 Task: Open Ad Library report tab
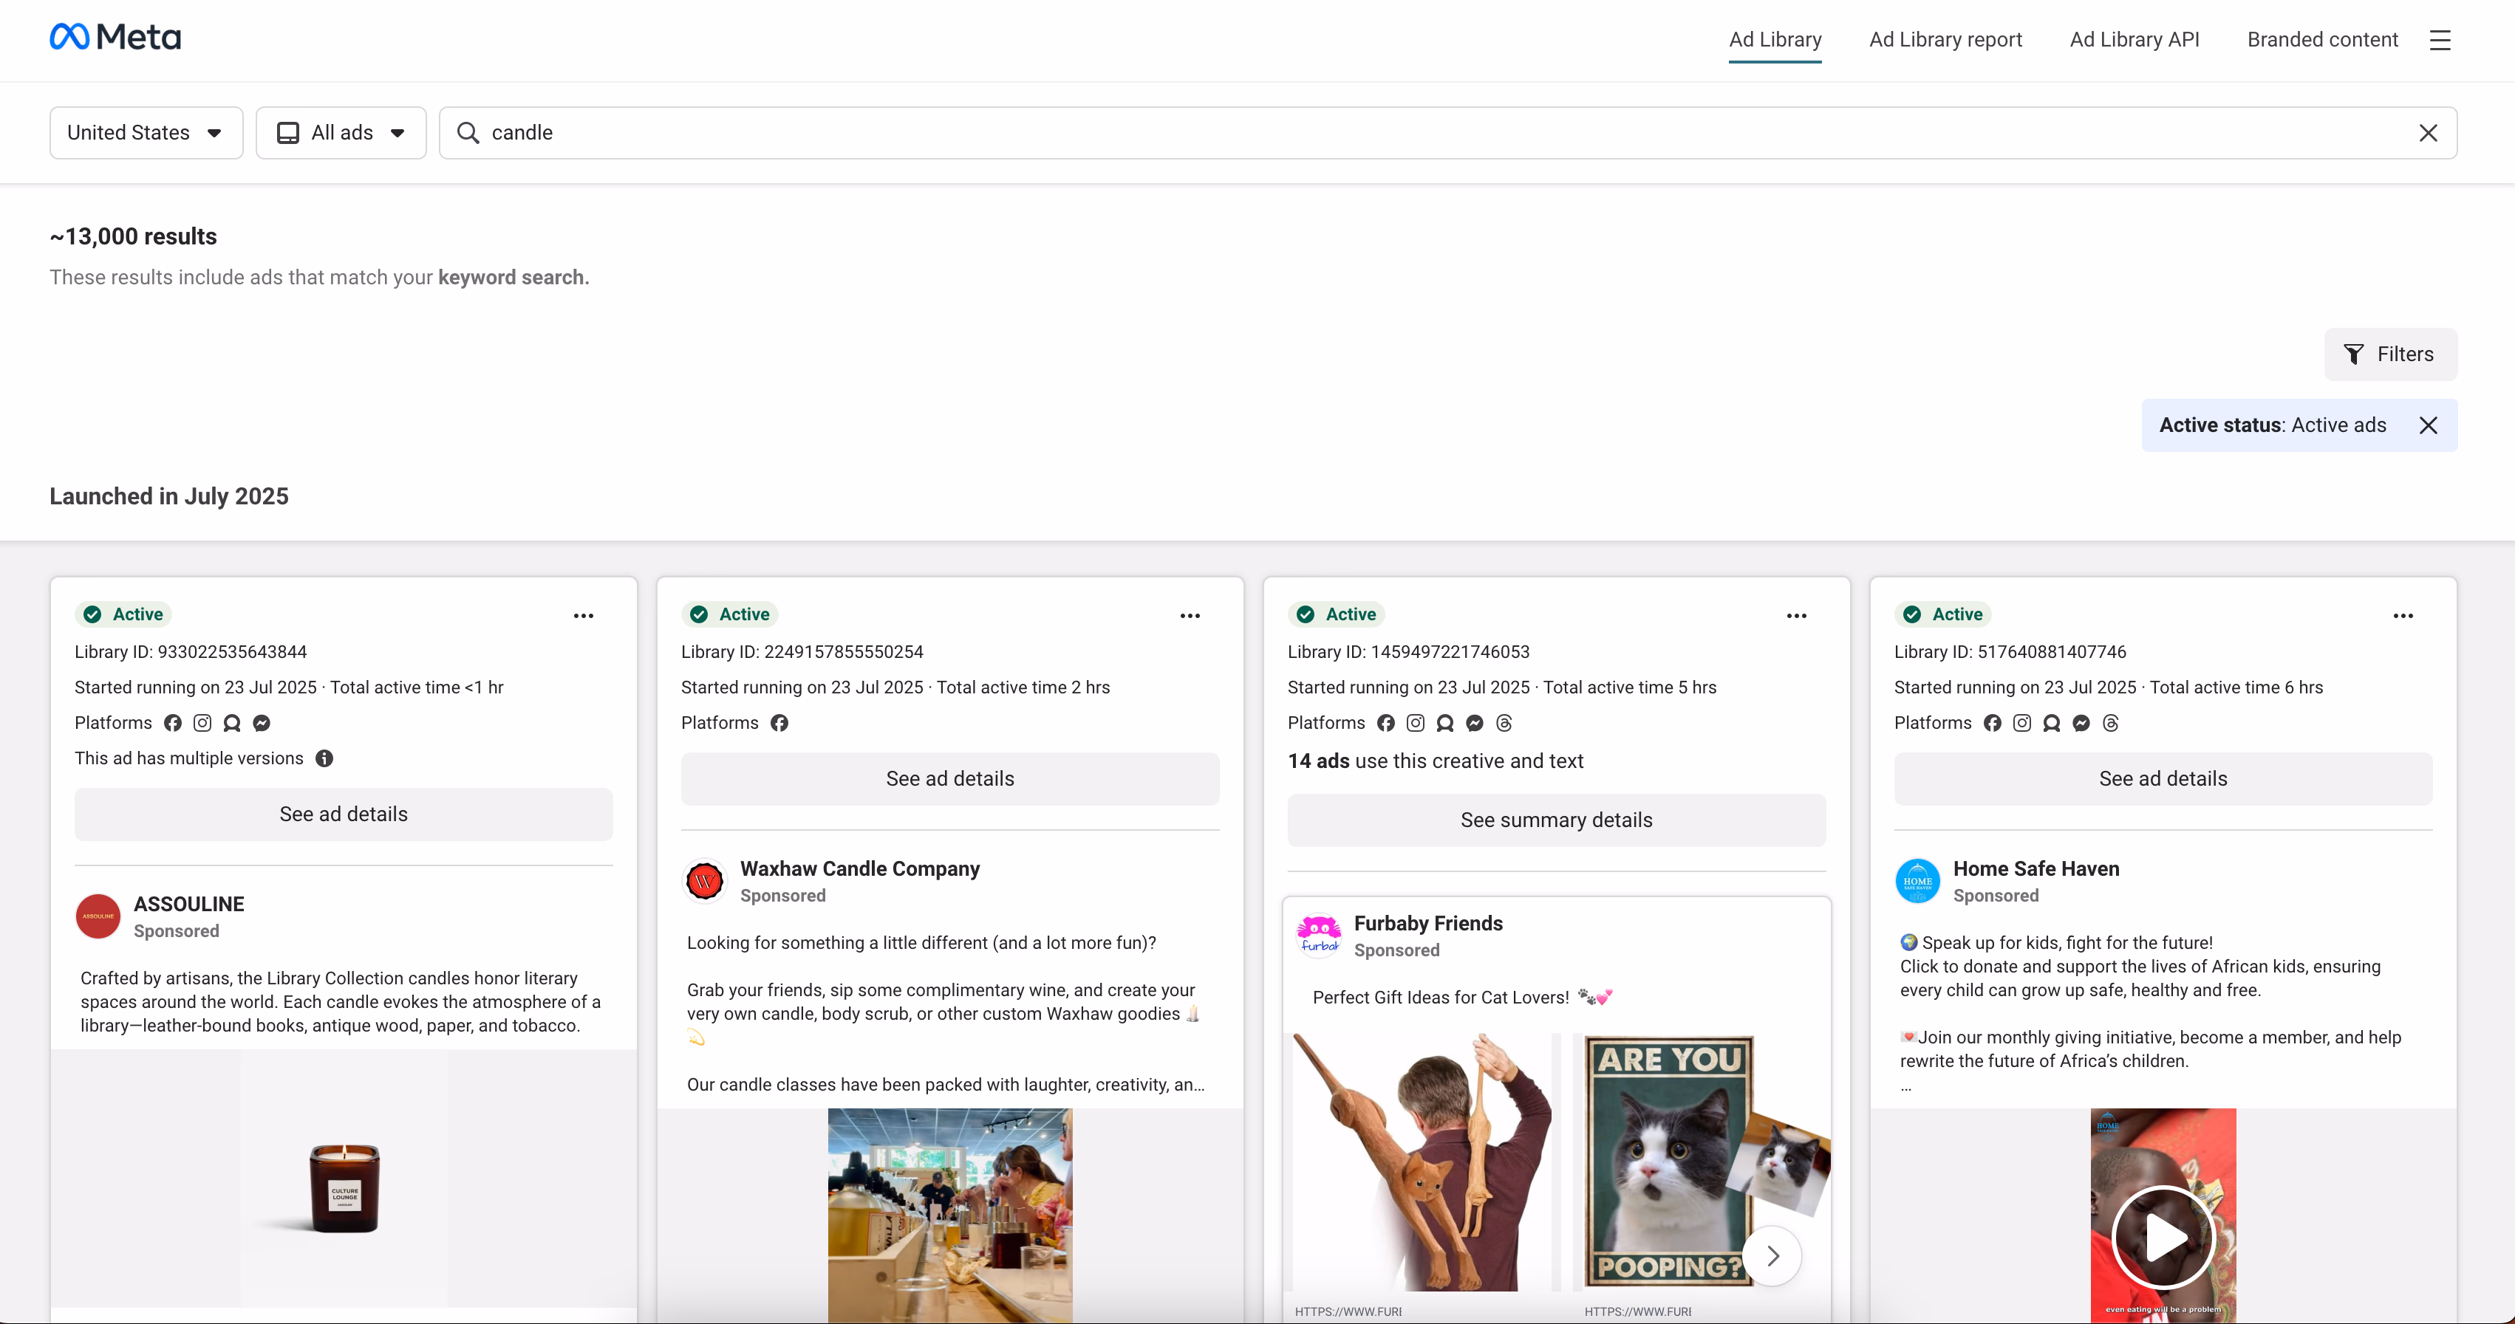tap(1945, 40)
